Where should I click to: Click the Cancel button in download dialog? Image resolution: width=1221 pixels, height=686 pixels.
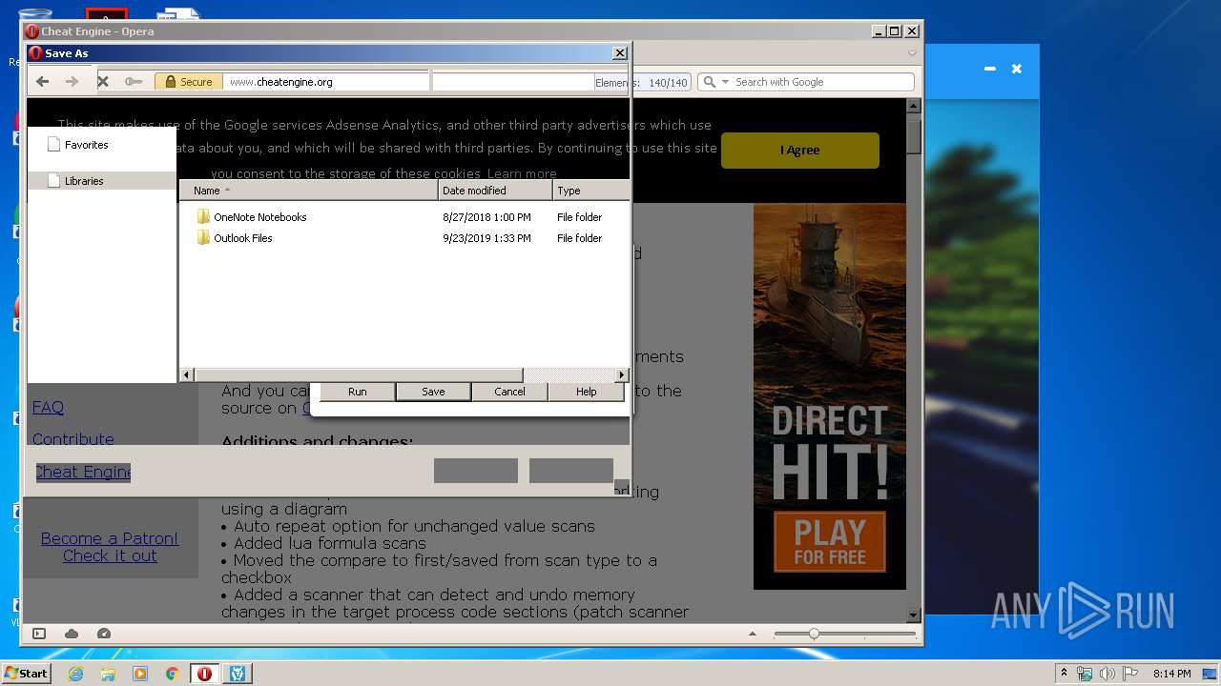coord(509,392)
